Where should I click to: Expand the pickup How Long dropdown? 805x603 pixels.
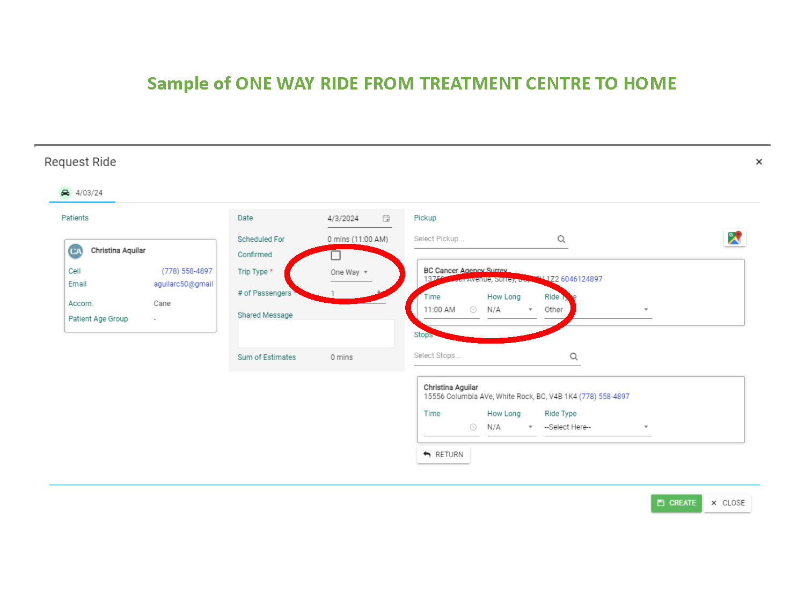click(x=510, y=310)
